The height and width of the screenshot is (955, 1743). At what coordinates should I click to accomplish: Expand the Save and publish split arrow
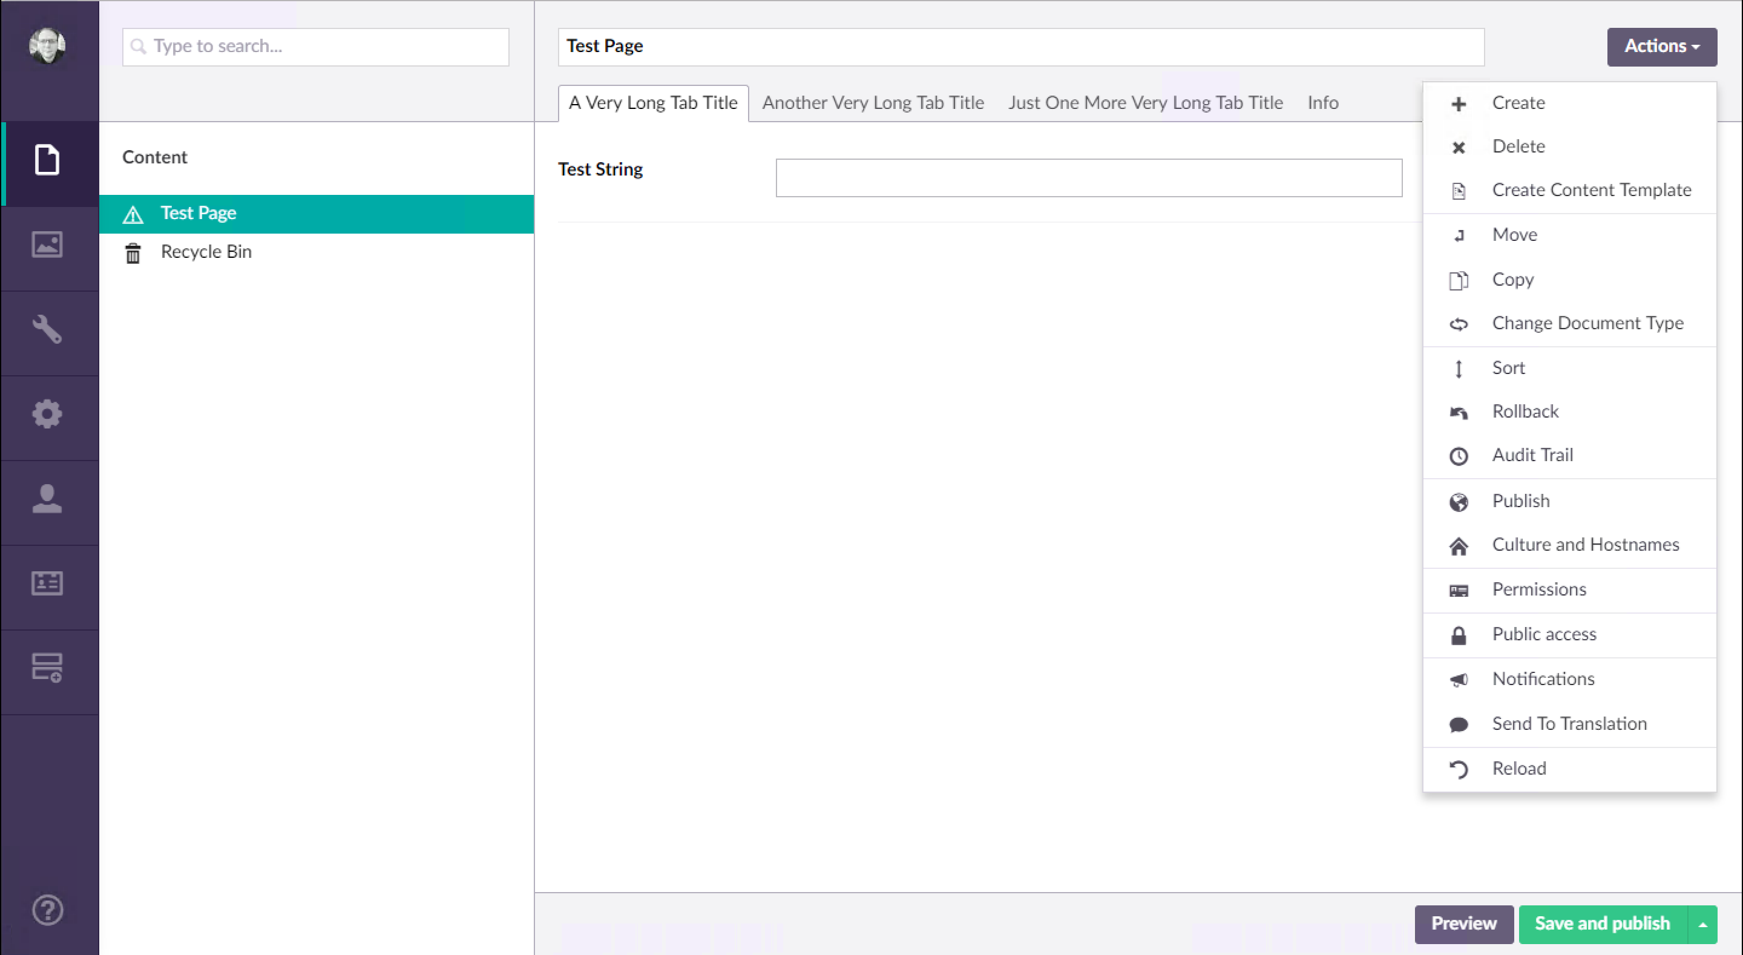pos(1704,924)
